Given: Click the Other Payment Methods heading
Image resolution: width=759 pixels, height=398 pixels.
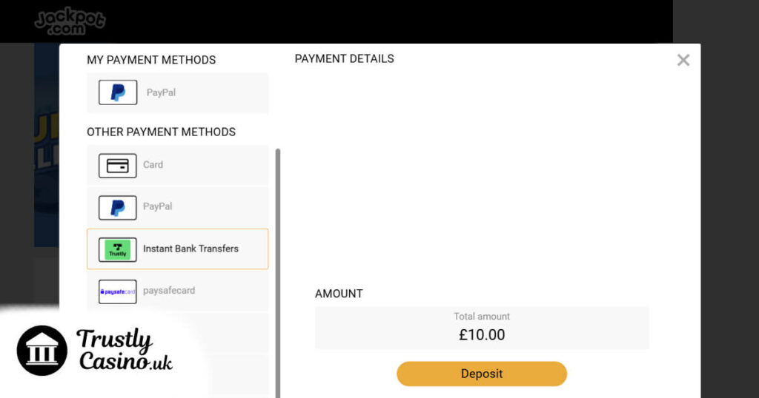Looking at the screenshot, I should click(x=161, y=132).
